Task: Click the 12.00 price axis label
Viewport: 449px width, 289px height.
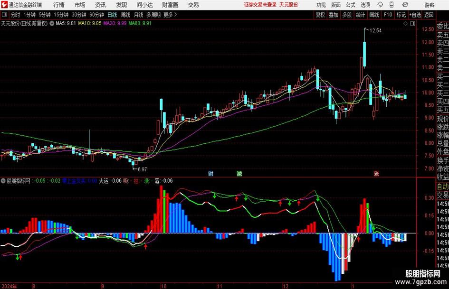Action: pos(428,42)
